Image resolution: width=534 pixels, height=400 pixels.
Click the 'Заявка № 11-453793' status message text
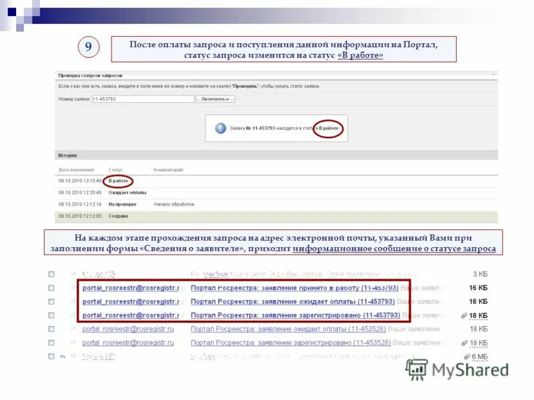click(284, 128)
